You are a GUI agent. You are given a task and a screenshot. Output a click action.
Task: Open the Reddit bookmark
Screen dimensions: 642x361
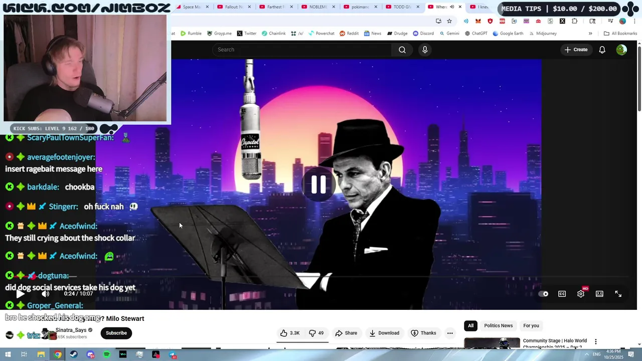coord(349,34)
